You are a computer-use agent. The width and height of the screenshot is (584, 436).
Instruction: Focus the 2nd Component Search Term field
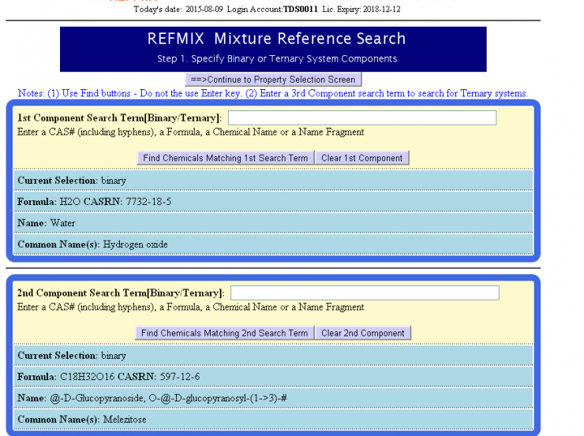(x=365, y=293)
